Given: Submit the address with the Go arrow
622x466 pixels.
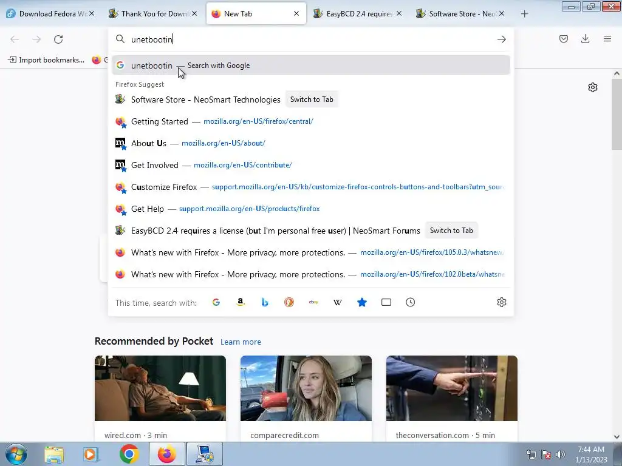Looking at the screenshot, I should (x=501, y=39).
